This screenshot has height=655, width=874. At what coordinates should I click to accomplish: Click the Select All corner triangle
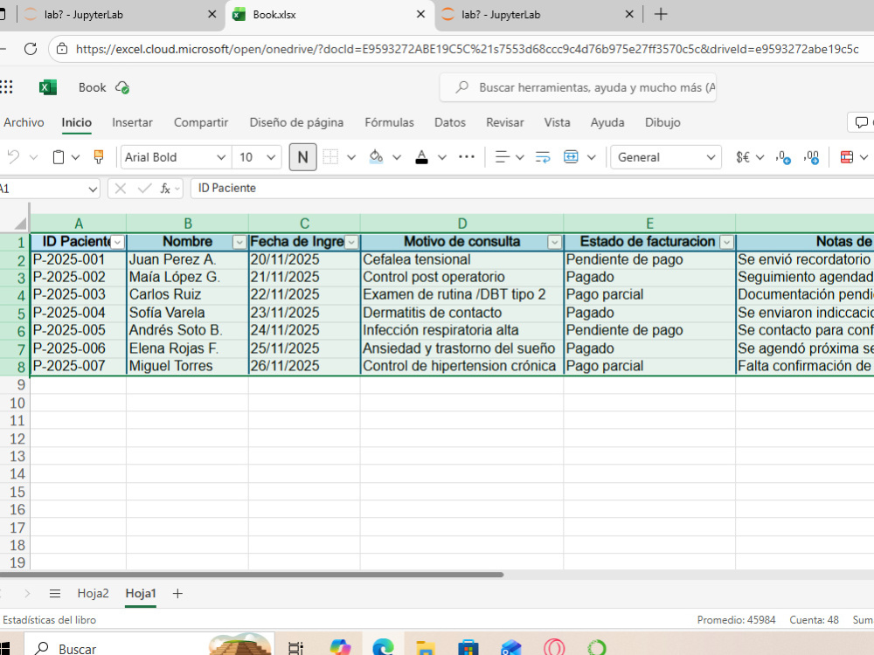point(20,224)
